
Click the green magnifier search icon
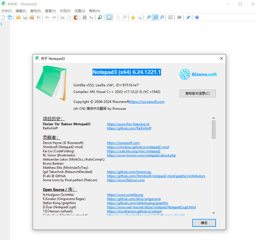[x=100, y=17]
